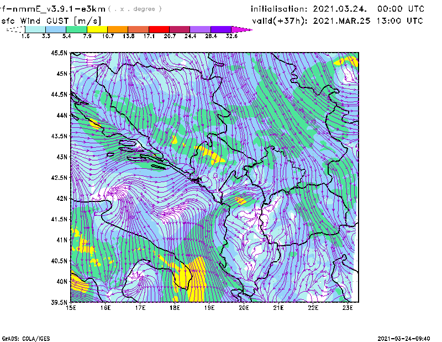
Task: Click the 2021-03-24-09:40 timestamp at bottom right
Action: (408, 338)
